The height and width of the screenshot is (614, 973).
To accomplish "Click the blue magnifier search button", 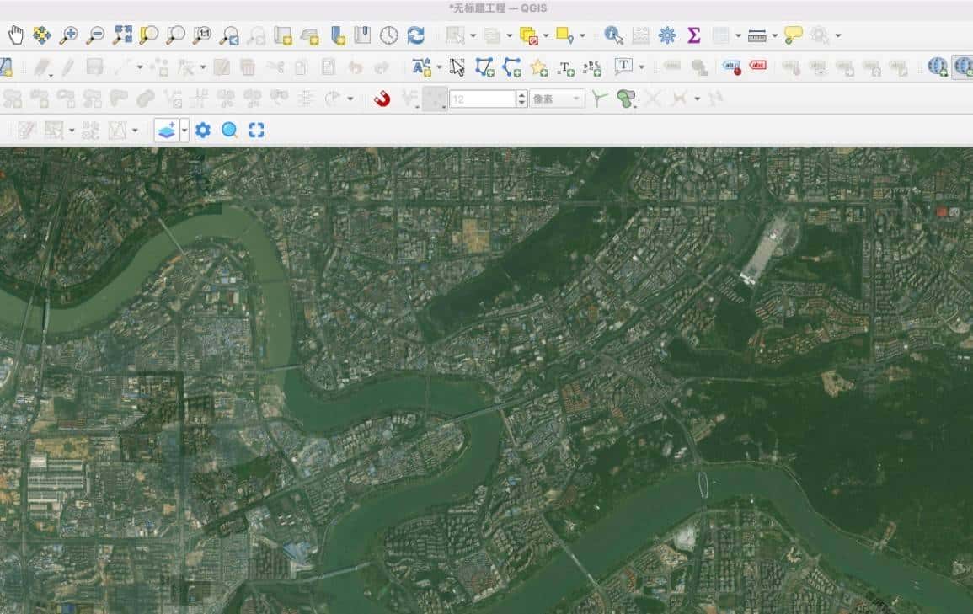I will (x=229, y=131).
